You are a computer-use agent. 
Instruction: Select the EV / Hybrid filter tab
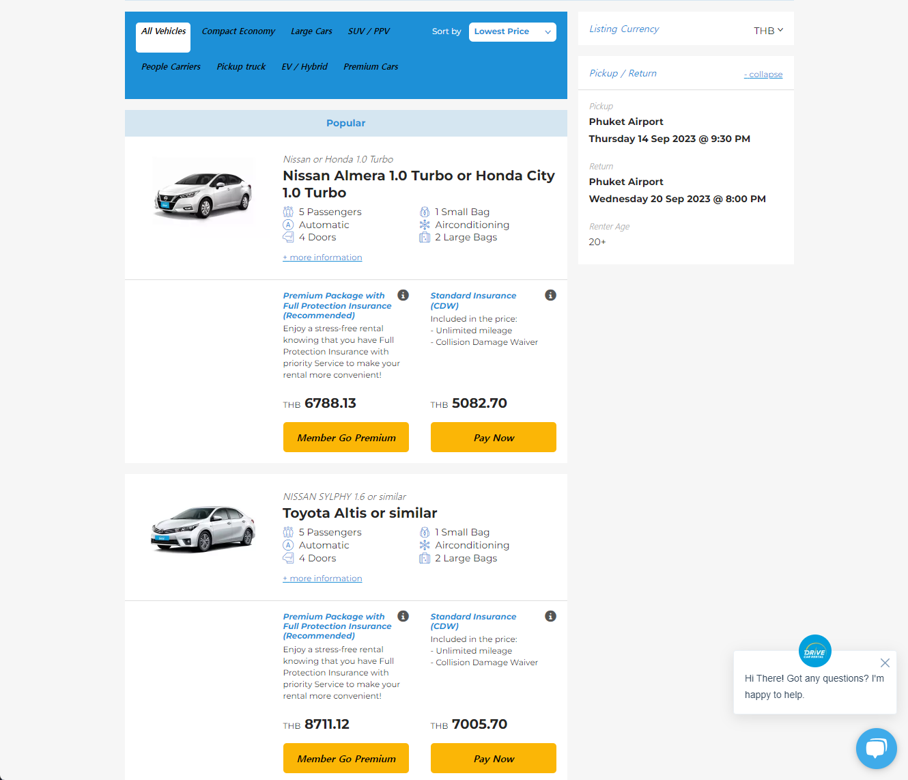(304, 67)
